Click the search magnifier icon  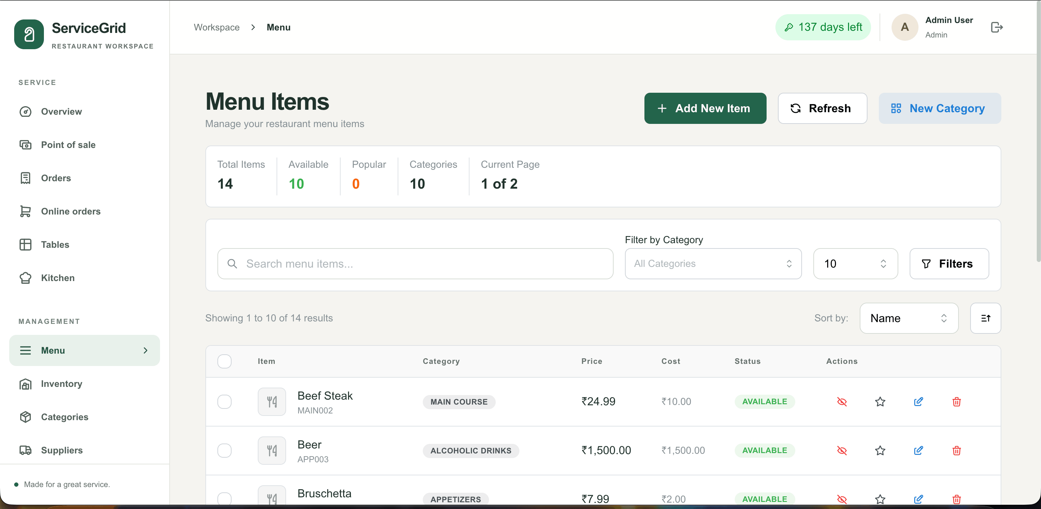[232, 264]
